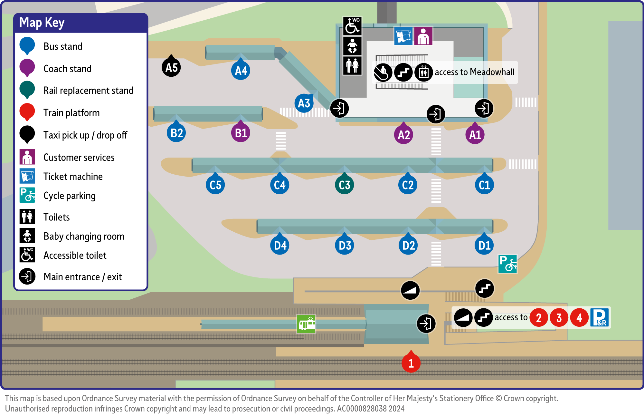
Task: Click cycle parking icon on the map
Action: pyautogui.click(x=507, y=264)
